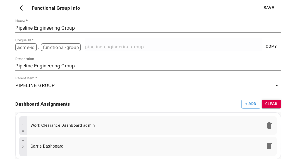Save the functional group info
292x167 pixels.
point(269,8)
